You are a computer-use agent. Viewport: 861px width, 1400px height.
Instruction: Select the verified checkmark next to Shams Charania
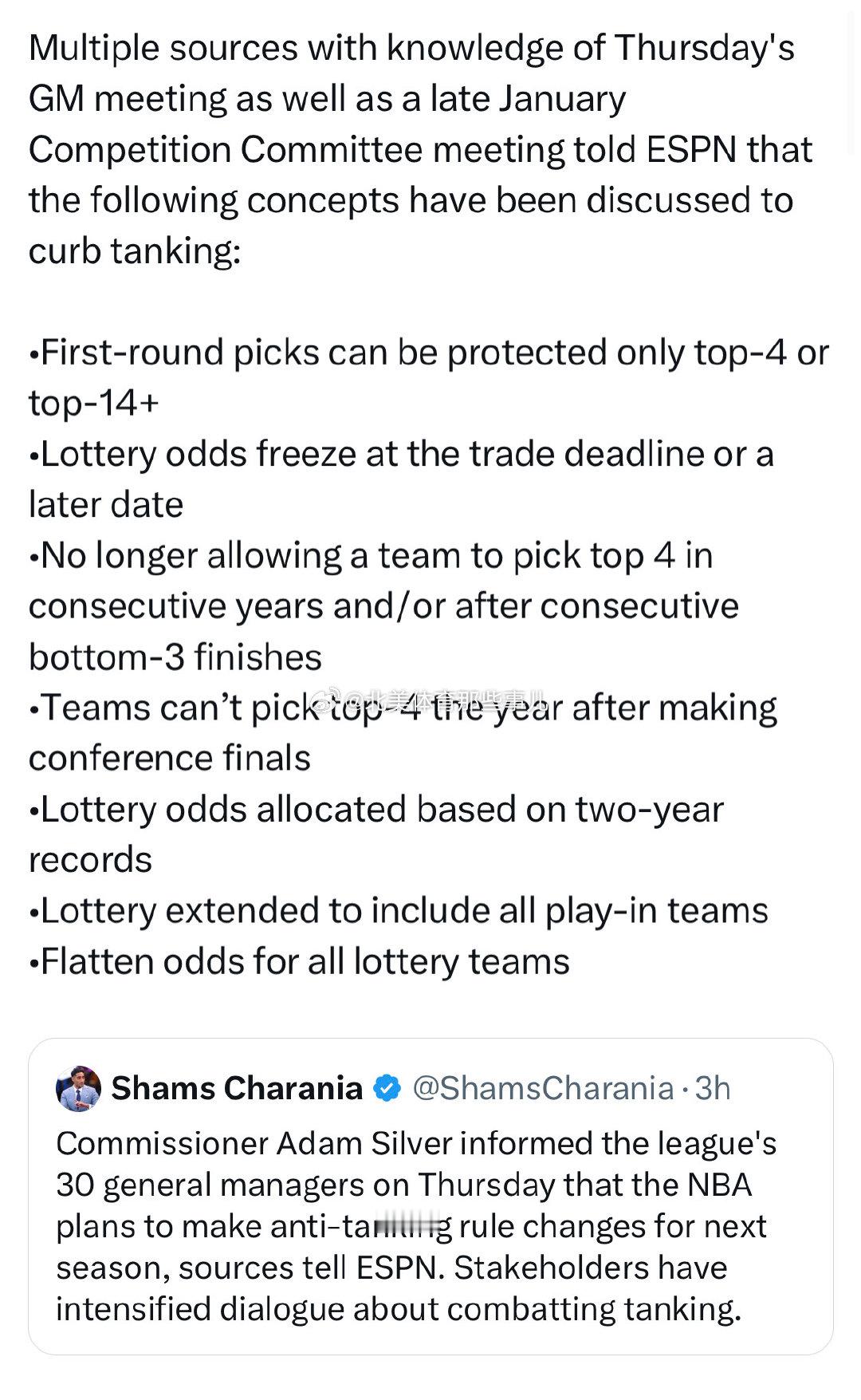pos(387,1086)
